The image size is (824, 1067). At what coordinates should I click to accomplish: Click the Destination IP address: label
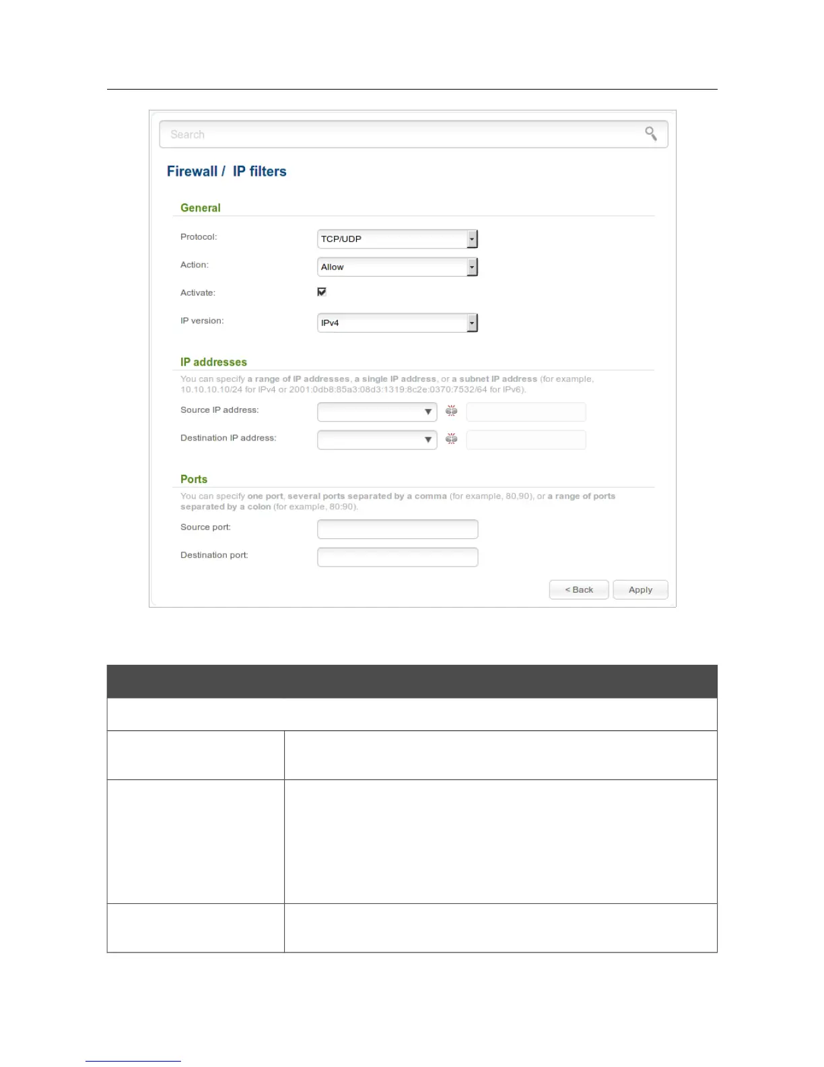(228, 438)
